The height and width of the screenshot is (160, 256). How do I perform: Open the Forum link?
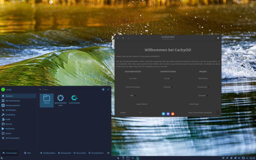pos(168,78)
